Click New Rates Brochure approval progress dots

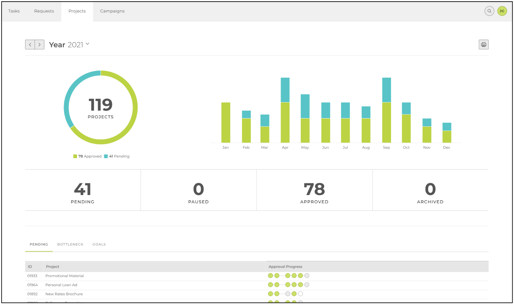tap(285, 294)
